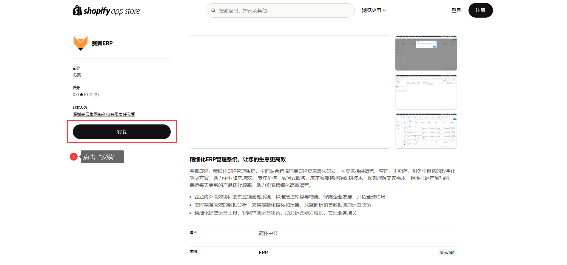Image resolution: width=567 pixels, height=265 pixels.
Task: Follow the ERP category link
Action: click(x=263, y=252)
